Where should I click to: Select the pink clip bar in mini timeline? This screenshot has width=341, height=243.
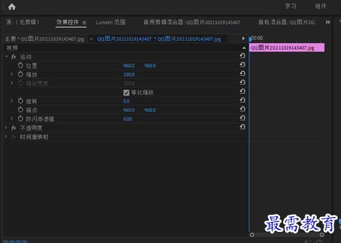pyautogui.click(x=287, y=47)
